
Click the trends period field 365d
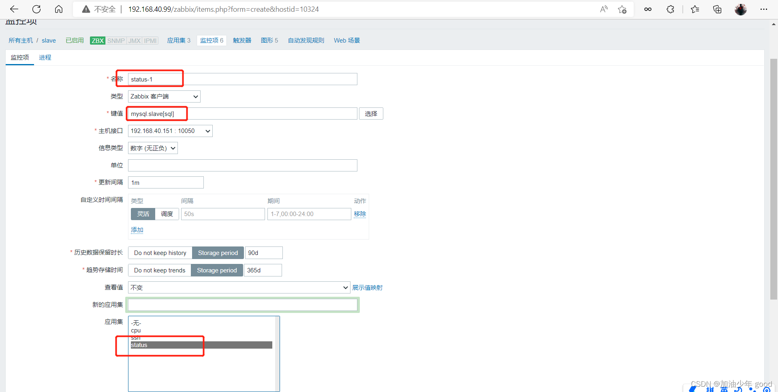[263, 270]
